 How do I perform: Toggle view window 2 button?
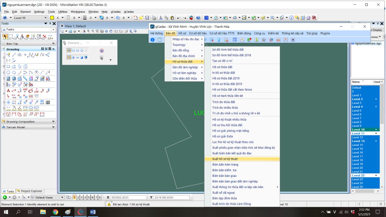click(78, 197)
